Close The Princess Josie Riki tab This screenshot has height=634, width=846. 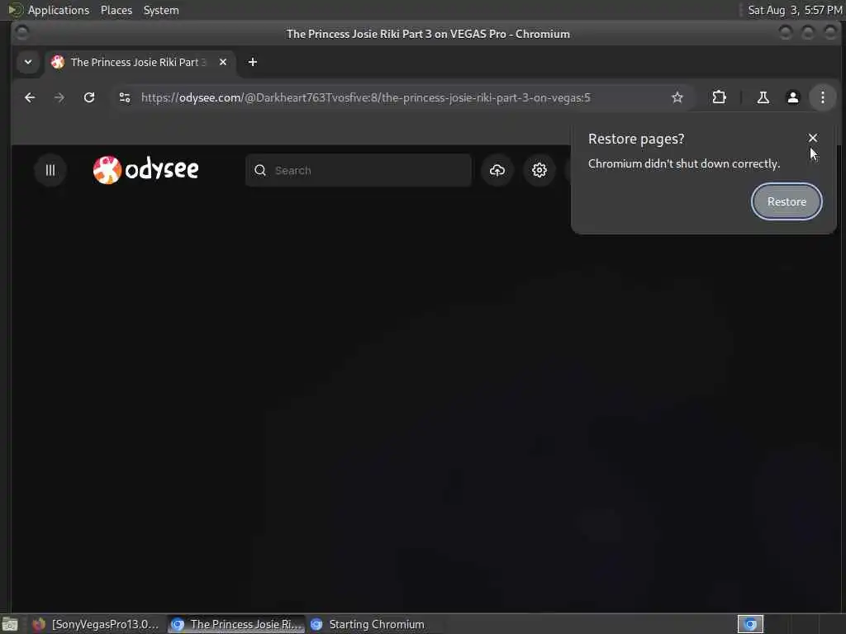point(223,62)
